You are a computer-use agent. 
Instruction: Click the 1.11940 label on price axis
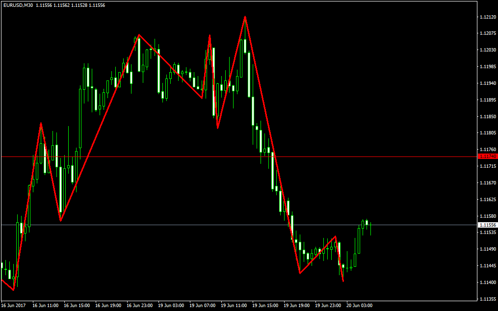click(487, 83)
